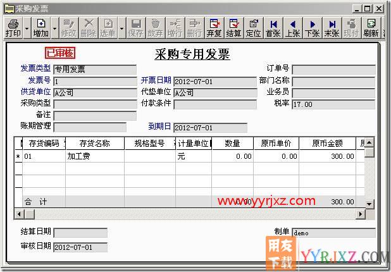Click the 存货名称 column header
The height and width of the screenshot is (272, 391).
(95, 144)
